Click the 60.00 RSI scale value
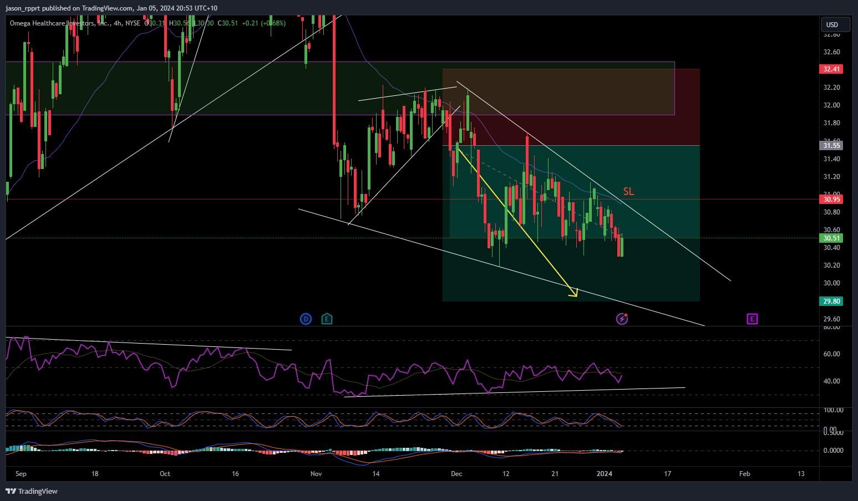Viewport: 858px width, 501px height. (831, 354)
